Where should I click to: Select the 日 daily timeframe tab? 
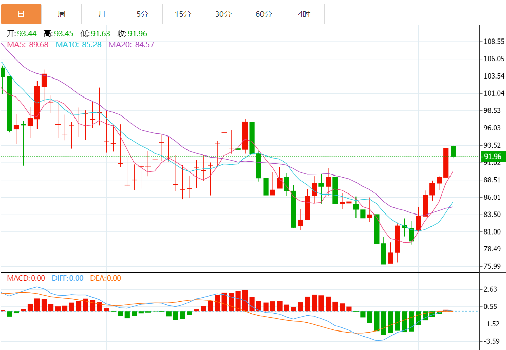tap(21, 14)
